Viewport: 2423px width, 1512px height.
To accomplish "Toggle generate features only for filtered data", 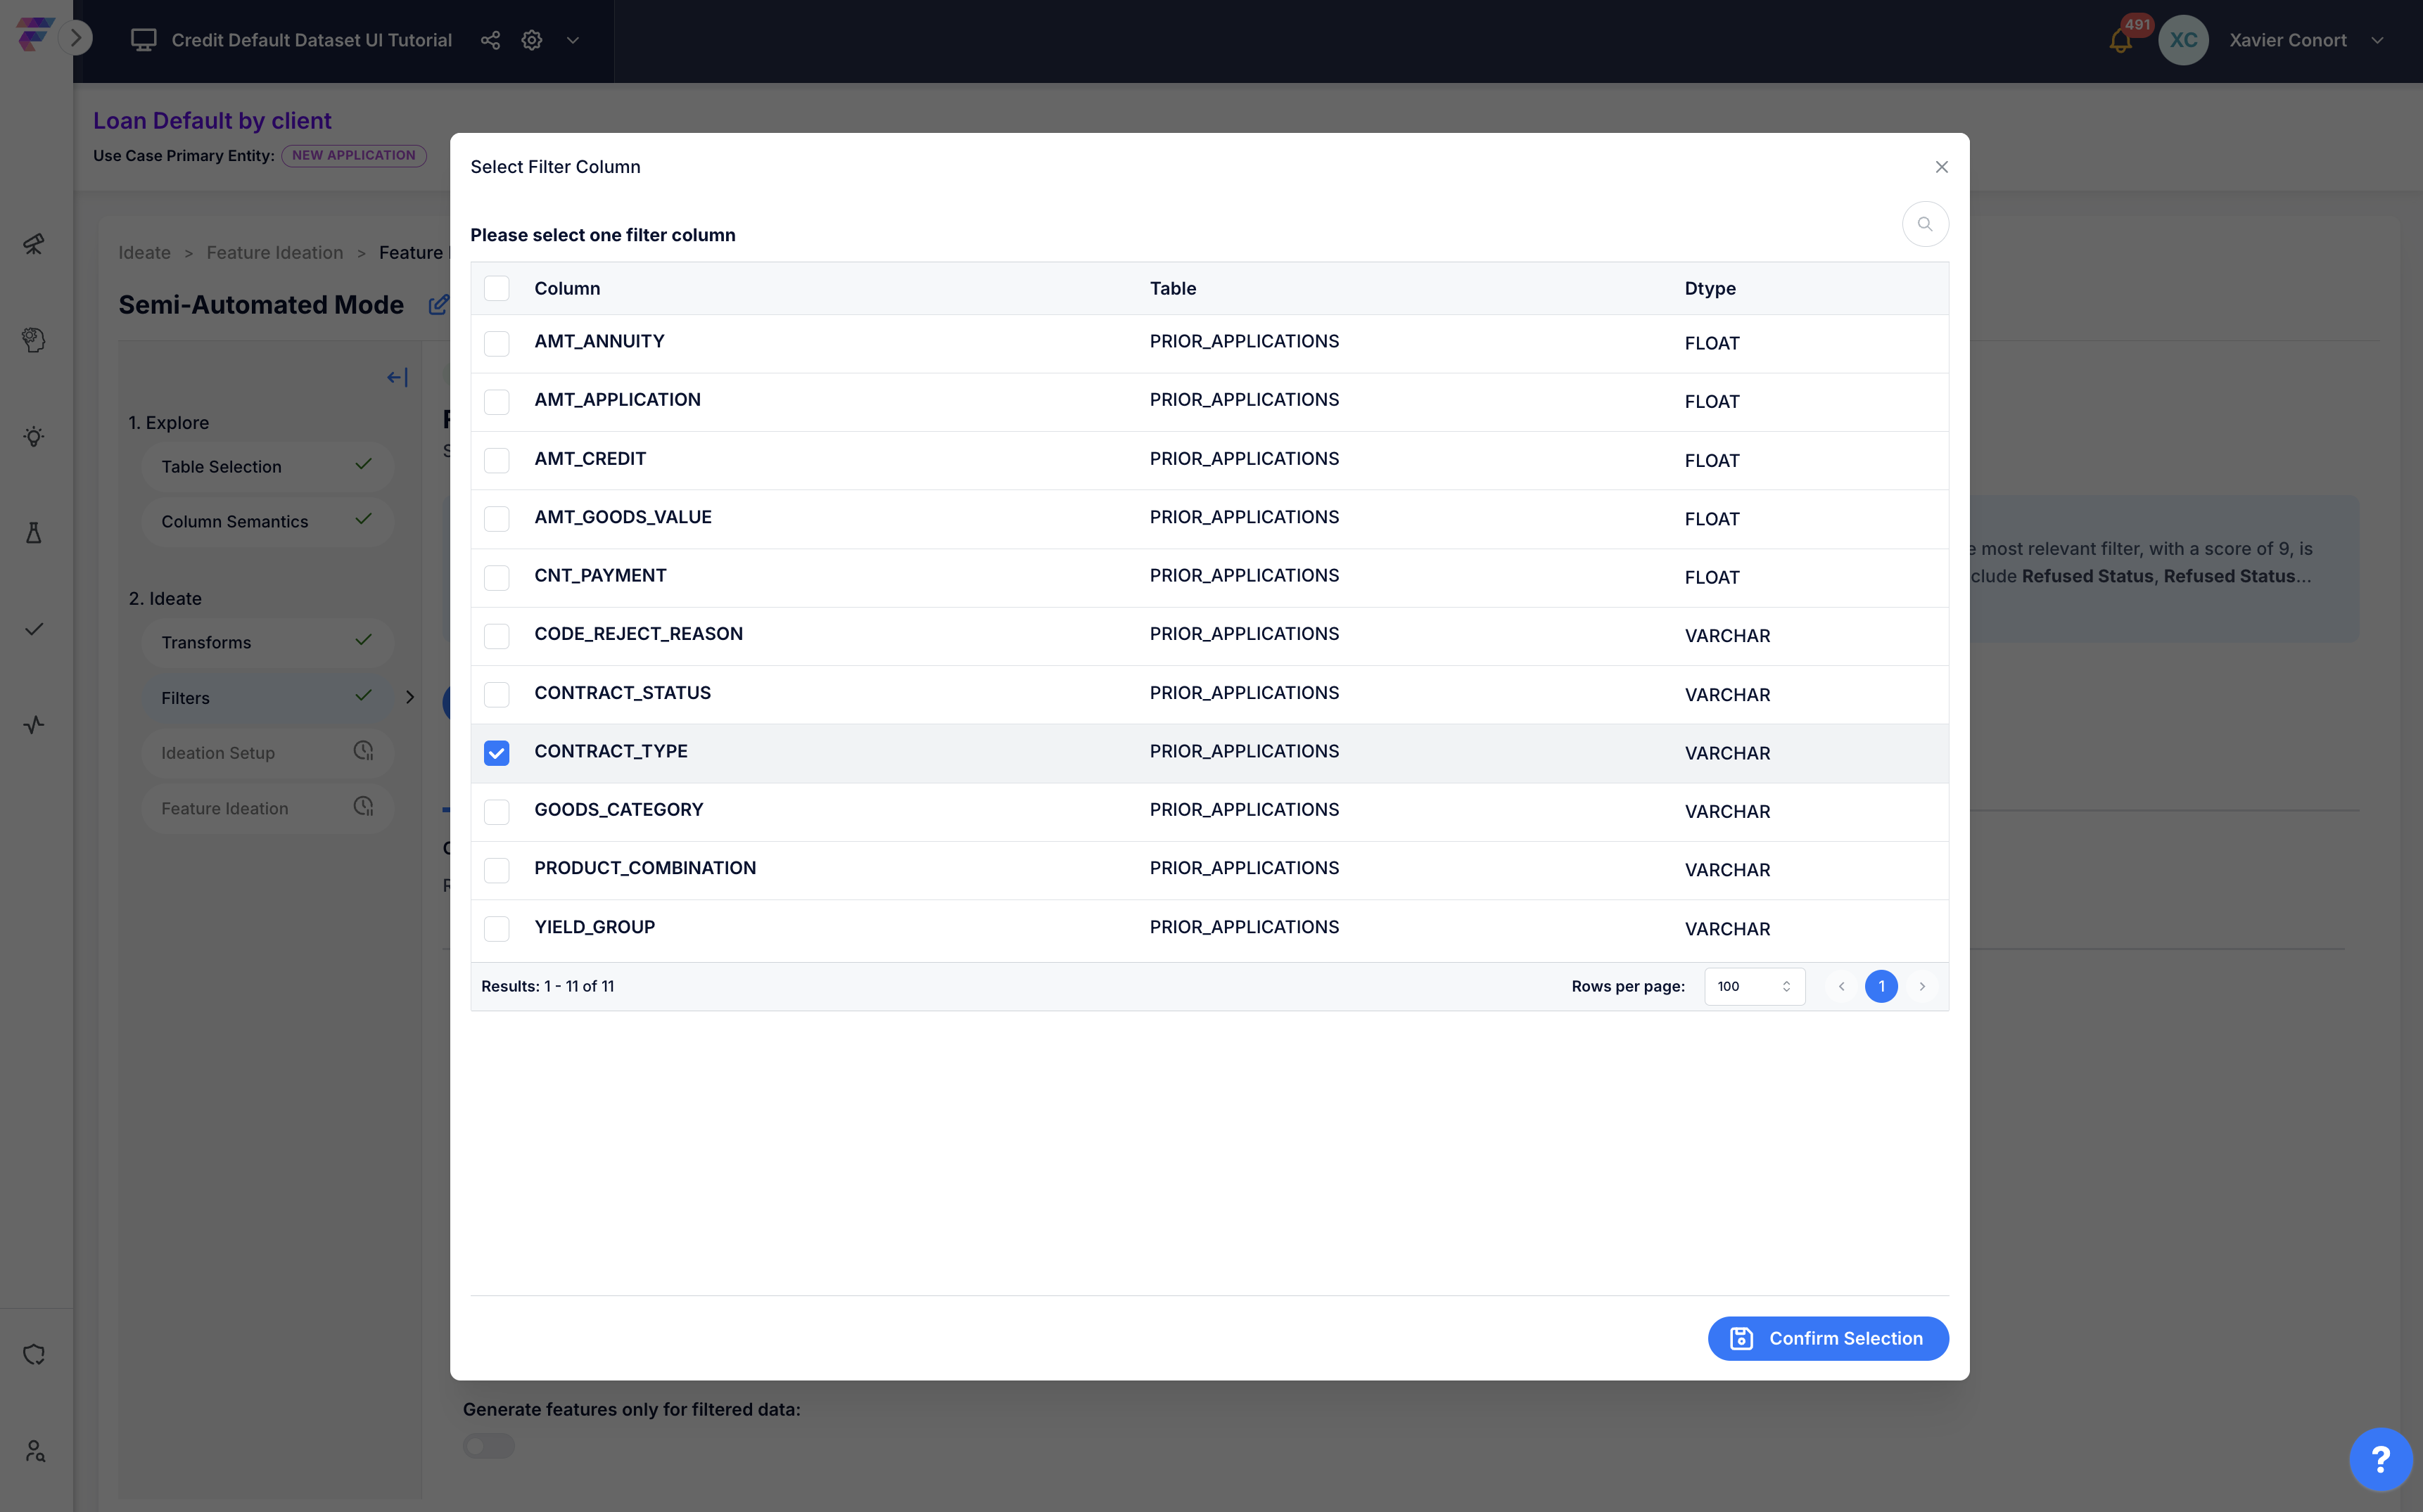I will [488, 1446].
